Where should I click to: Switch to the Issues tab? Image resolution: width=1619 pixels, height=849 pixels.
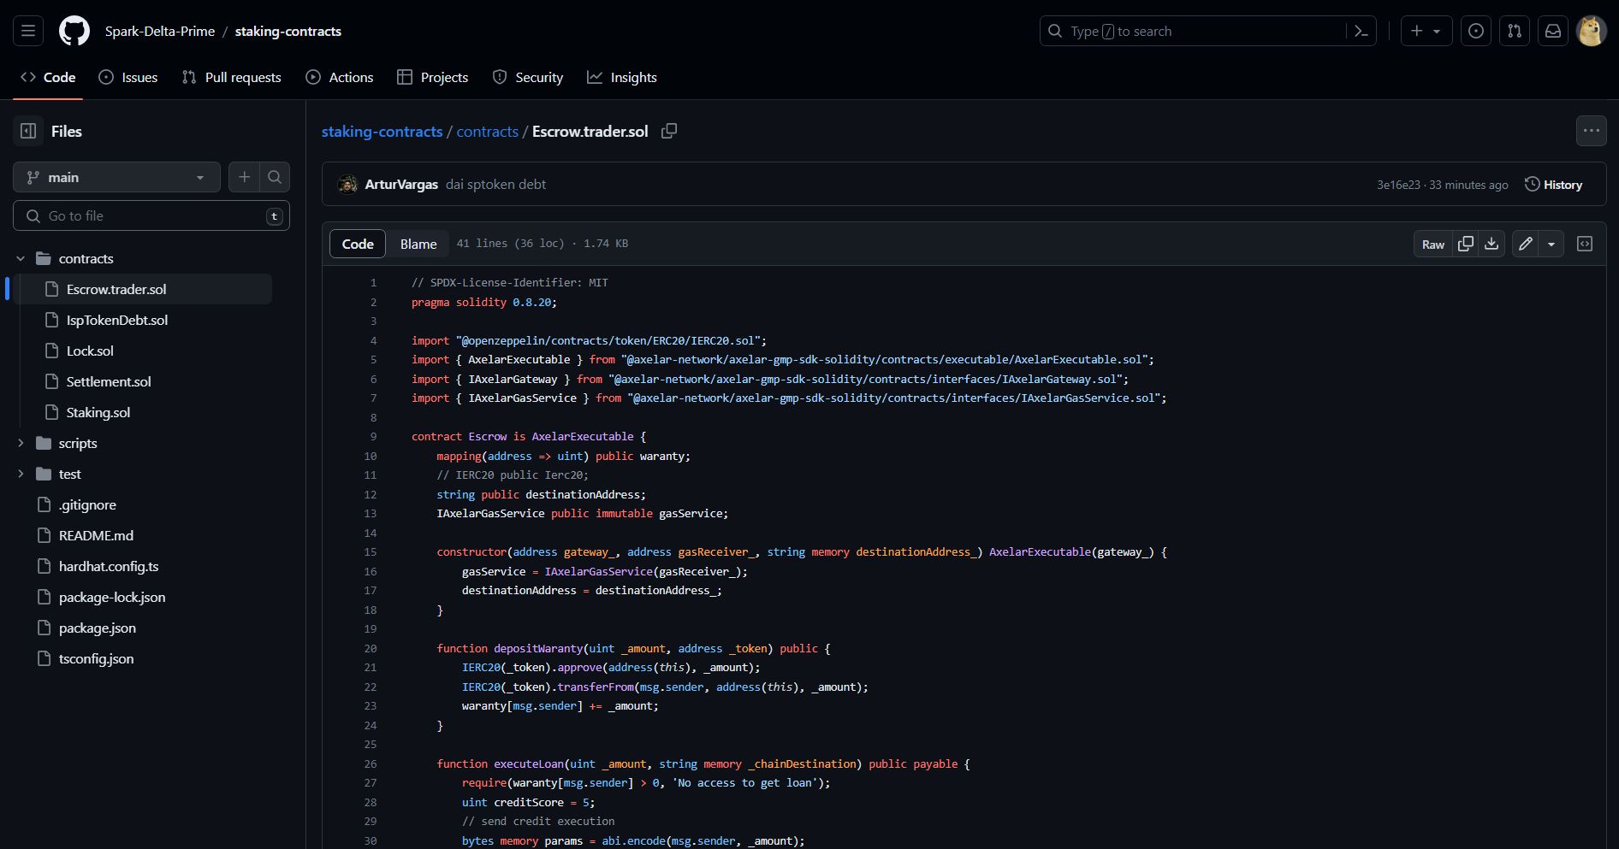click(128, 77)
